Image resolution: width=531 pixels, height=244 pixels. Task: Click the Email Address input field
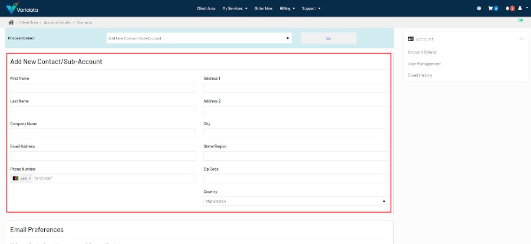103,156
